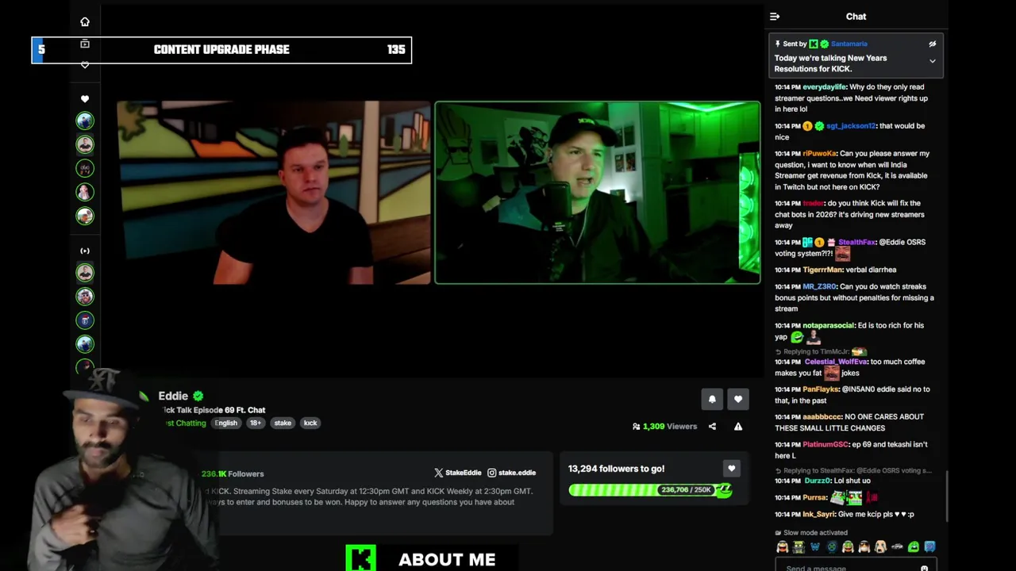Insert the blue square emote ending the quick bar
The width and height of the screenshot is (1016, 571).
(x=929, y=547)
